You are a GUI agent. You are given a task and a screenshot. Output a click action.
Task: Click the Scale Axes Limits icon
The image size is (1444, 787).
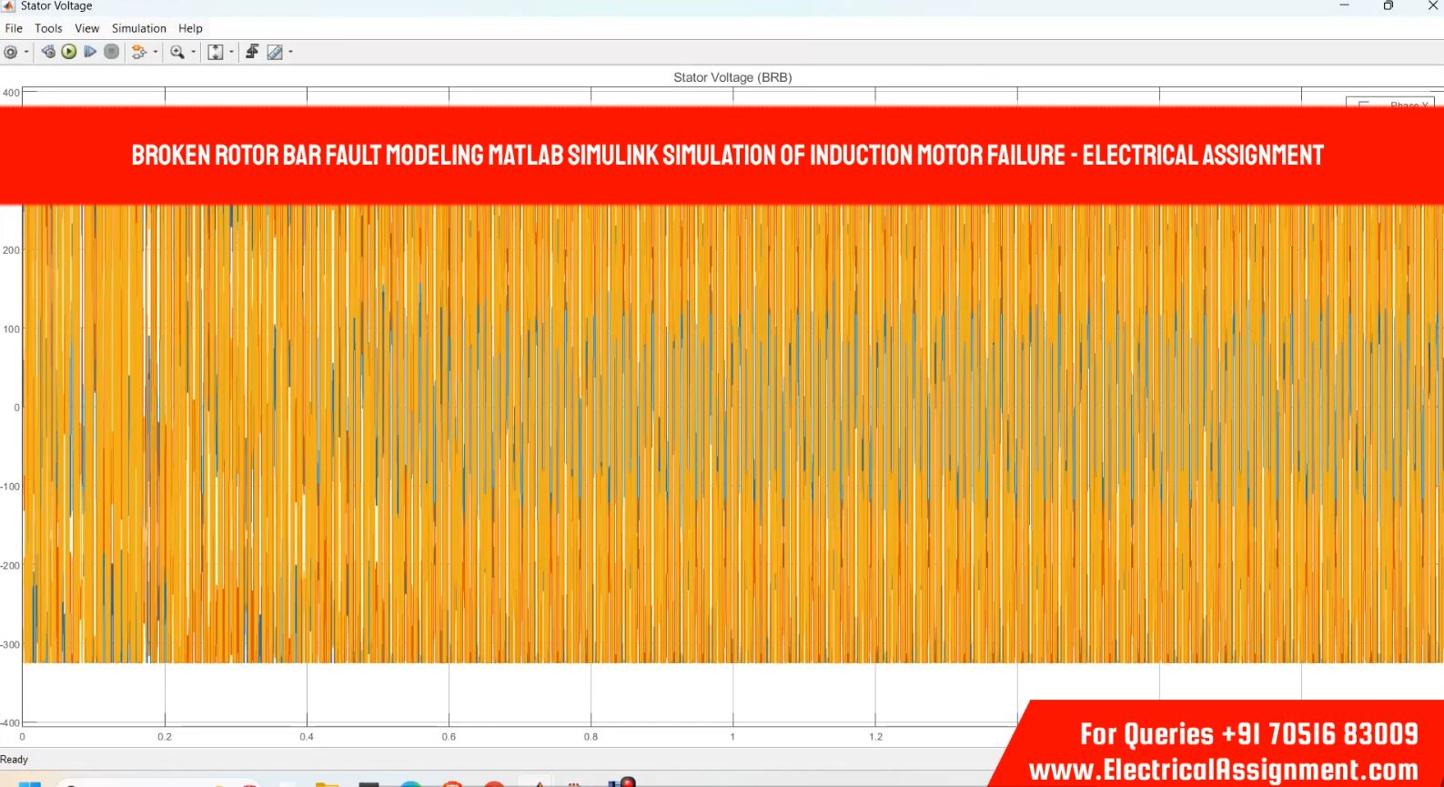[216, 52]
